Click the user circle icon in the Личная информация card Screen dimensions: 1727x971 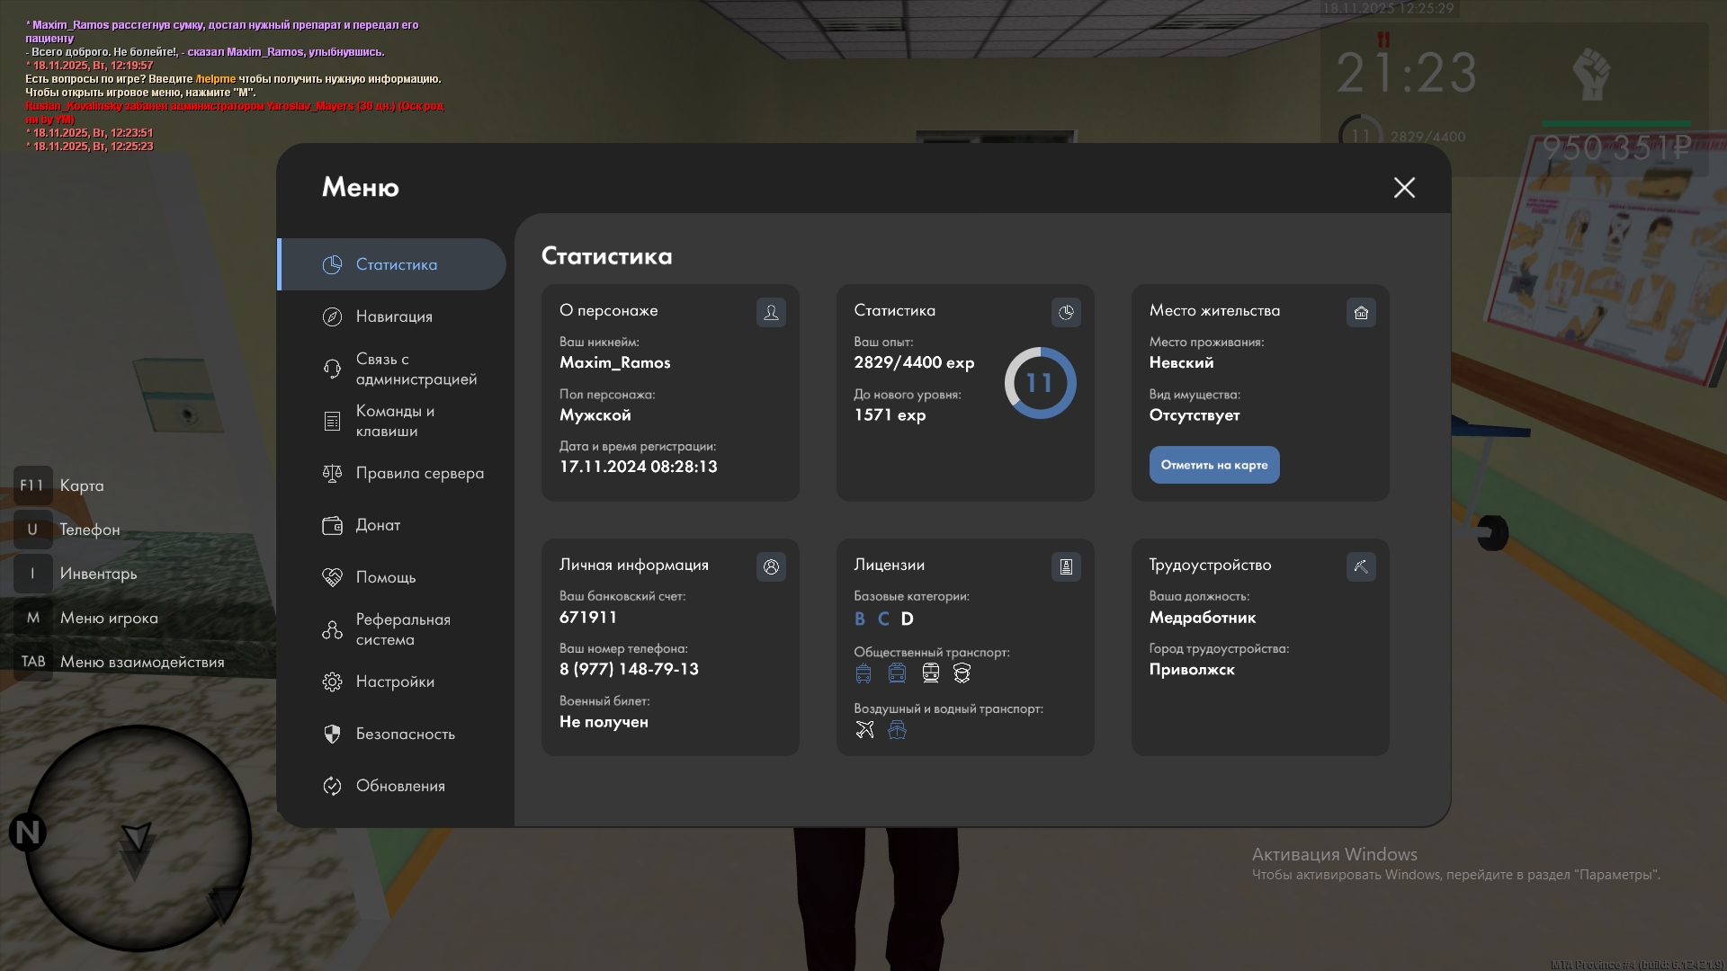pyautogui.click(x=771, y=566)
